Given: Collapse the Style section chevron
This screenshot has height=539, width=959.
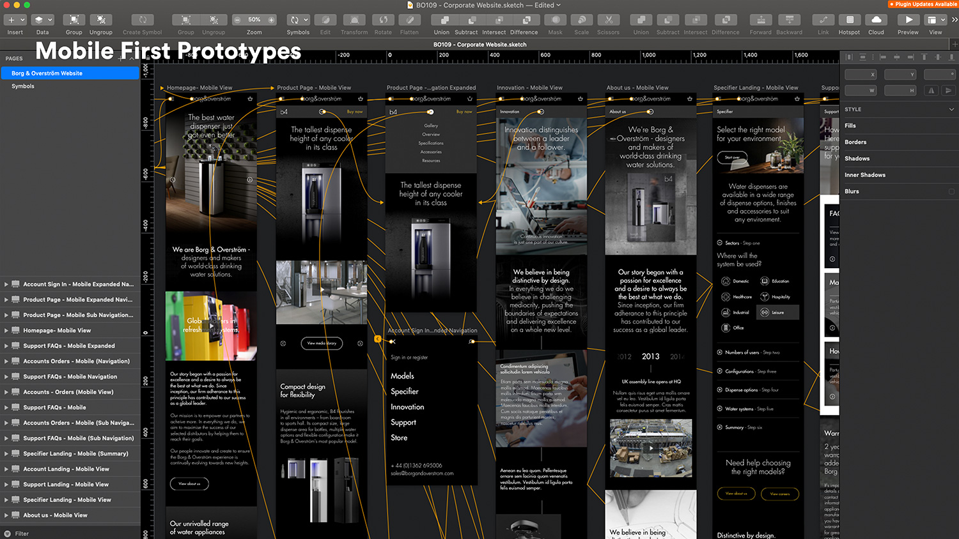Looking at the screenshot, I should 951,109.
